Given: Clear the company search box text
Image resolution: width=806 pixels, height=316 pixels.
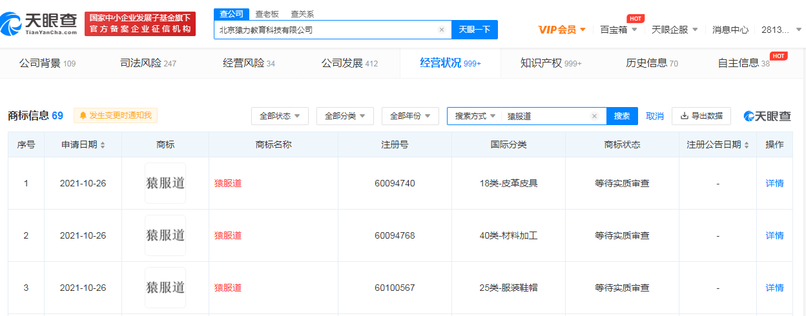Looking at the screenshot, I should [442, 30].
